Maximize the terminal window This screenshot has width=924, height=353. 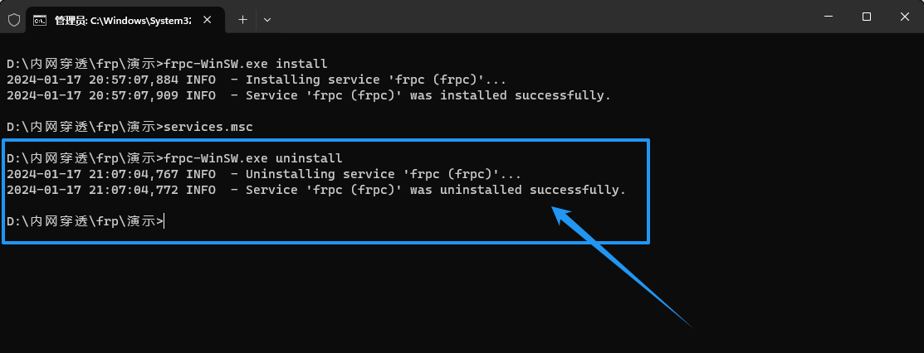point(866,17)
